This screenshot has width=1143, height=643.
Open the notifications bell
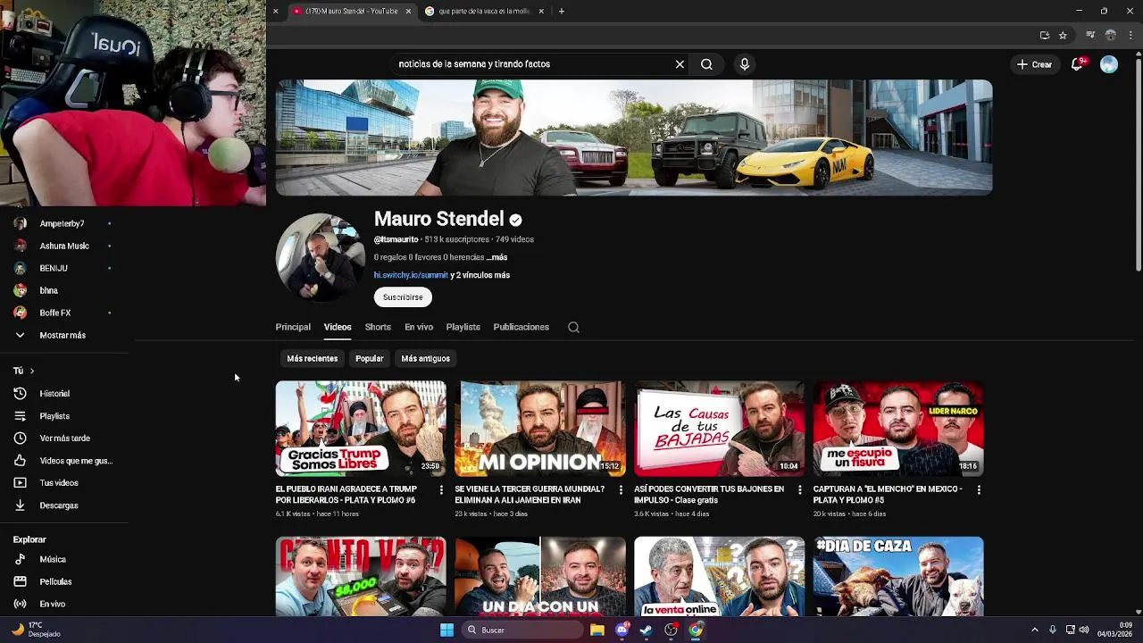1077,64
